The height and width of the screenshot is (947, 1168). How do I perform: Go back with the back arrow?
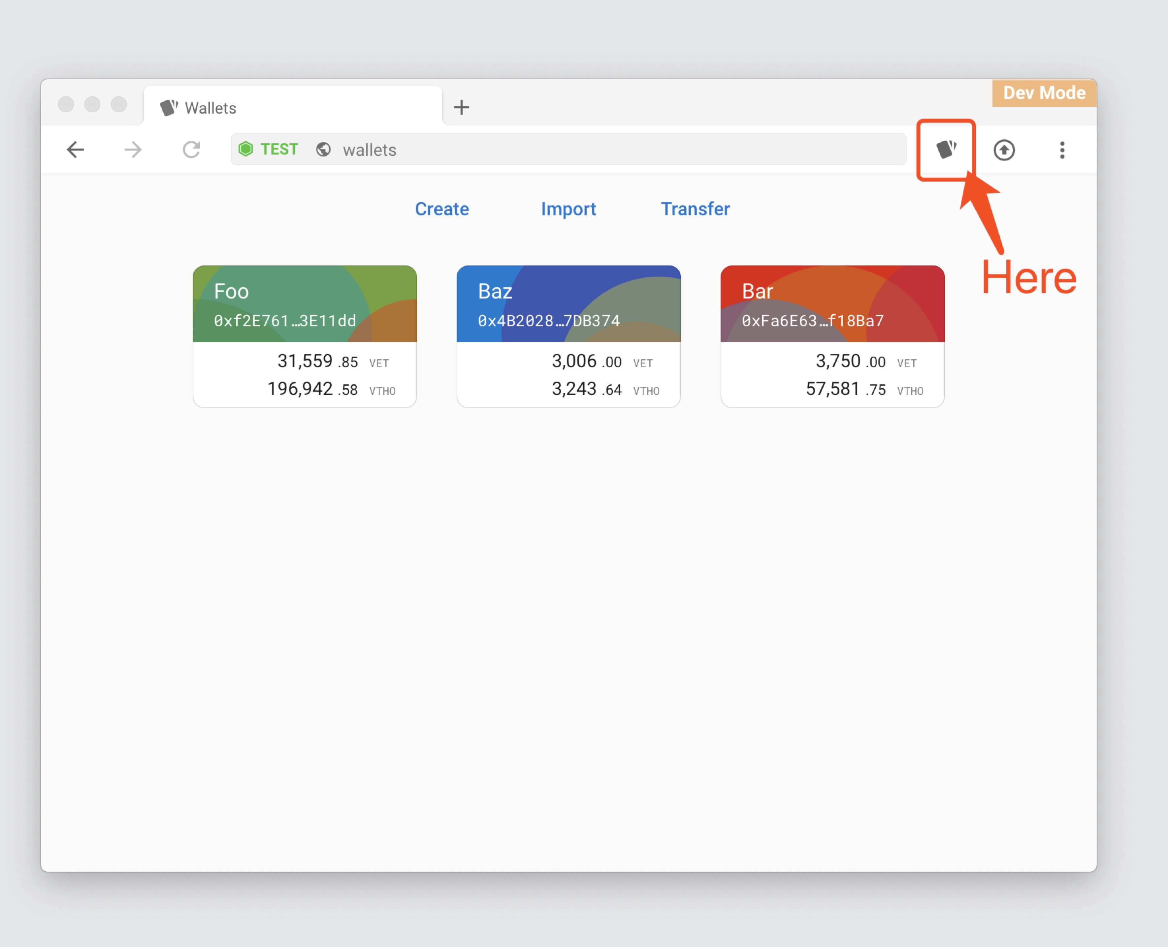[x=75, y=150]
